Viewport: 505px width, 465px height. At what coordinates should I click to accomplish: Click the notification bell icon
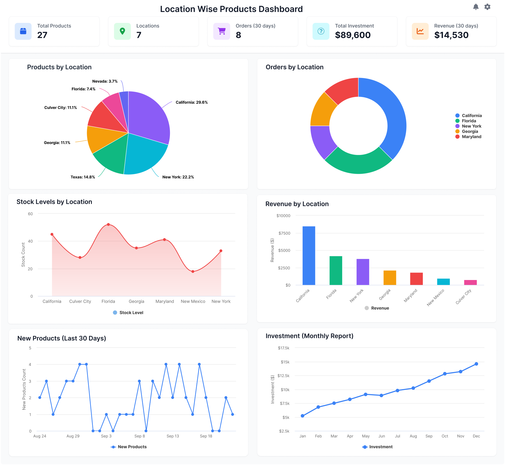(x=476, y=7)
